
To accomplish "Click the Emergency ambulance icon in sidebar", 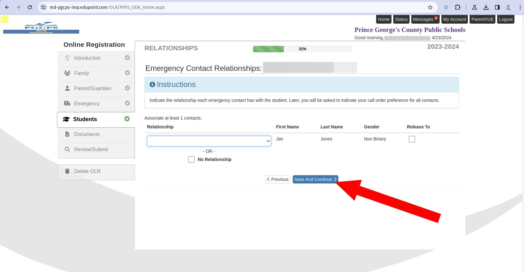I will click(67, 103).
